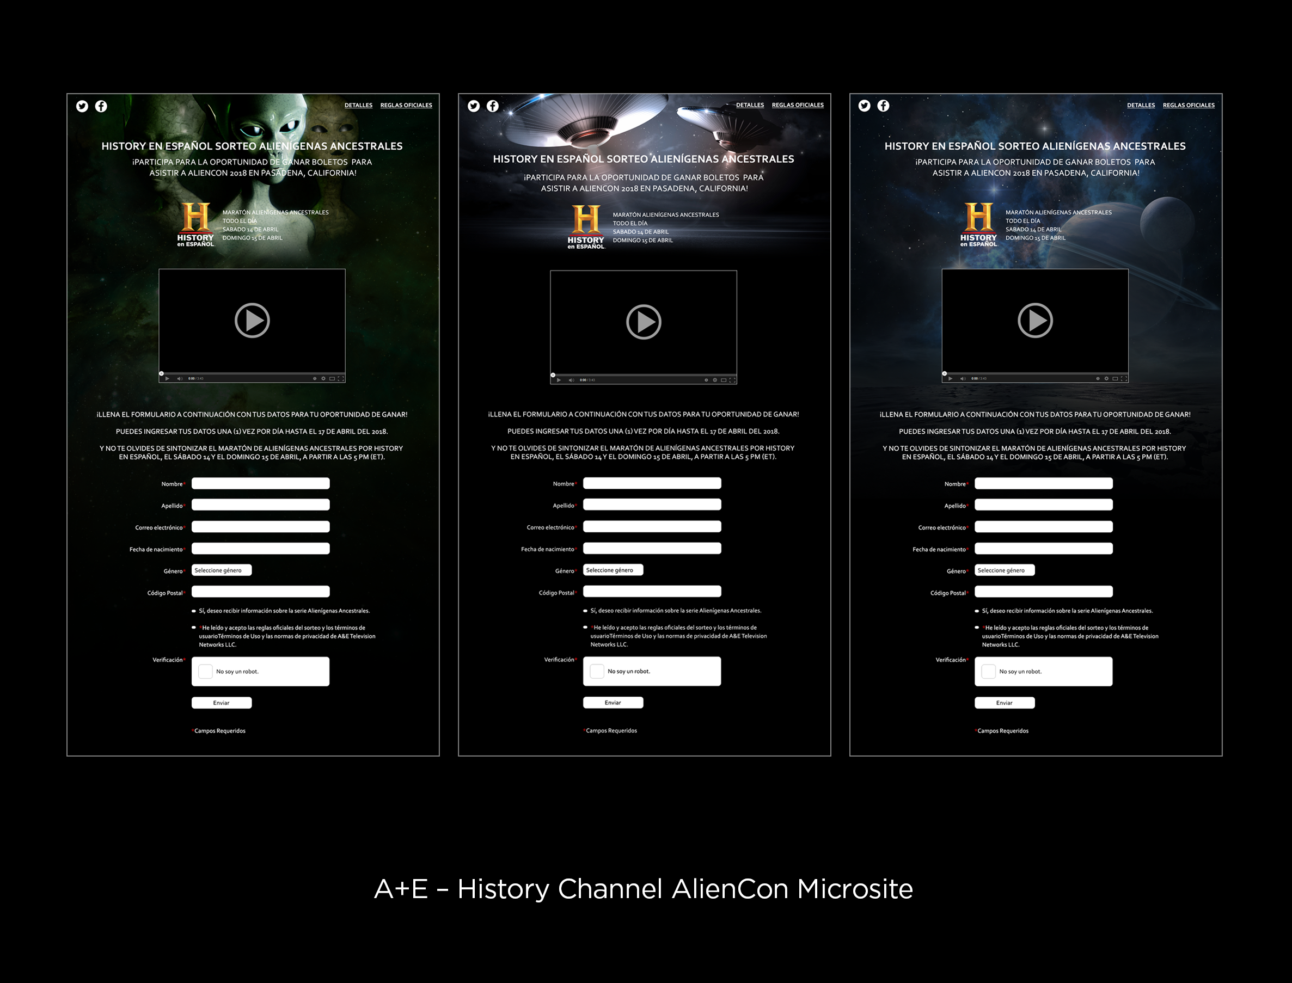Image resolution: width=1292 pixels, height=983 pixels.
Task: Open the Twitter icon in the UFO-themed mockup
Action: (x=473, y=106)
